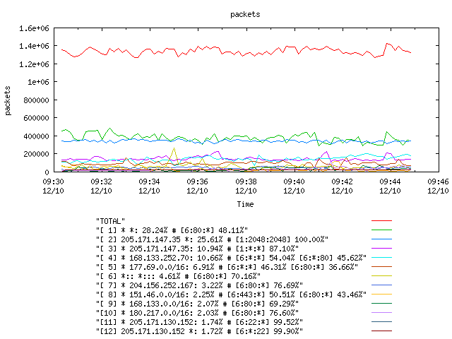Click the 1.4e+06 y-axis tick label
This screenshot has height=339, width=452.
point(34,46)
